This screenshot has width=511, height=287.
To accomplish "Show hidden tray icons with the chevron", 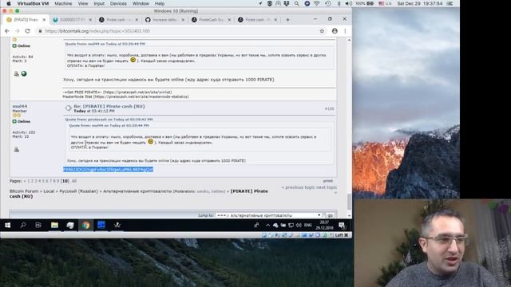I will [x=267, y=225].
